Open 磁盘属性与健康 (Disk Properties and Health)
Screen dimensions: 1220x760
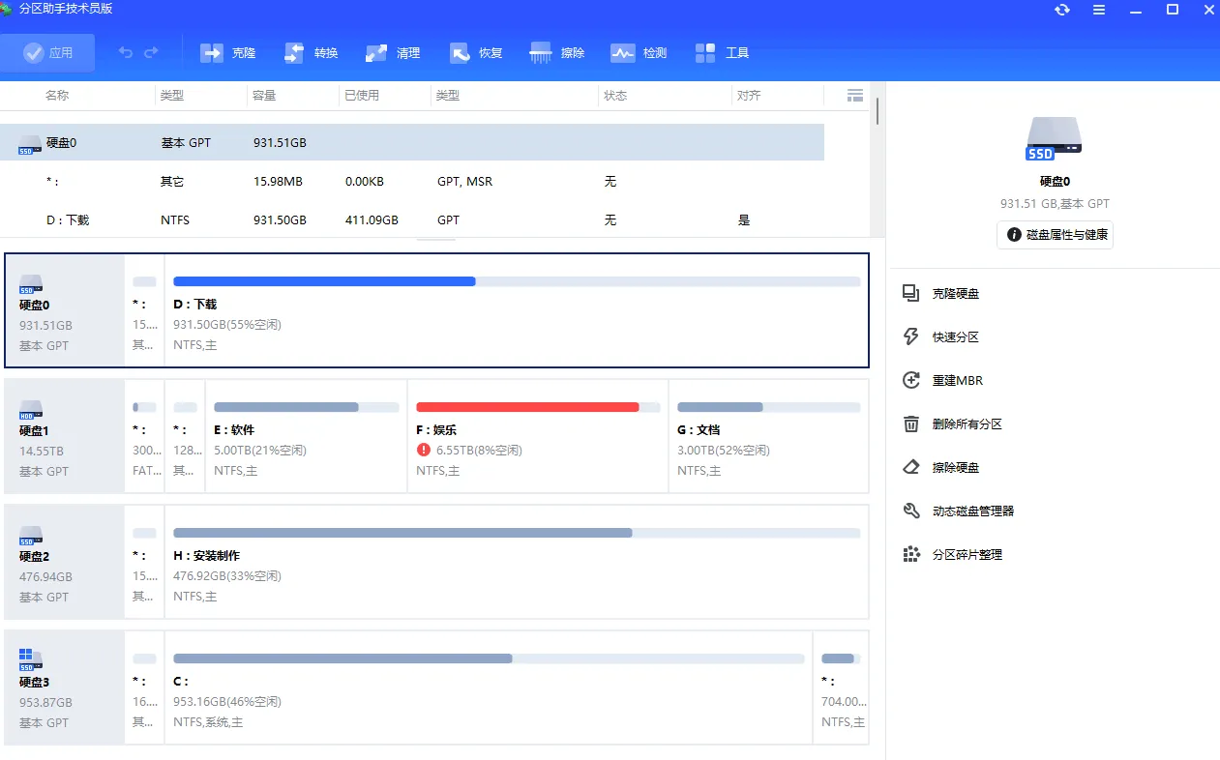1055,235
